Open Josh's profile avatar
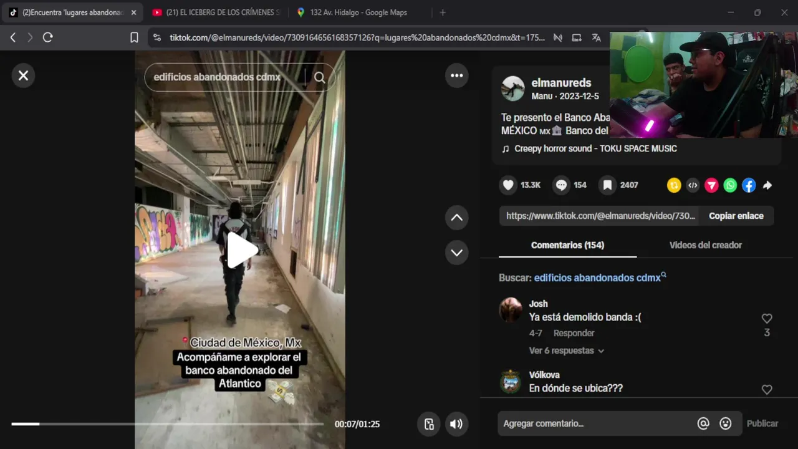The width and height of the screenshot is (798, 449). point(511,310)
